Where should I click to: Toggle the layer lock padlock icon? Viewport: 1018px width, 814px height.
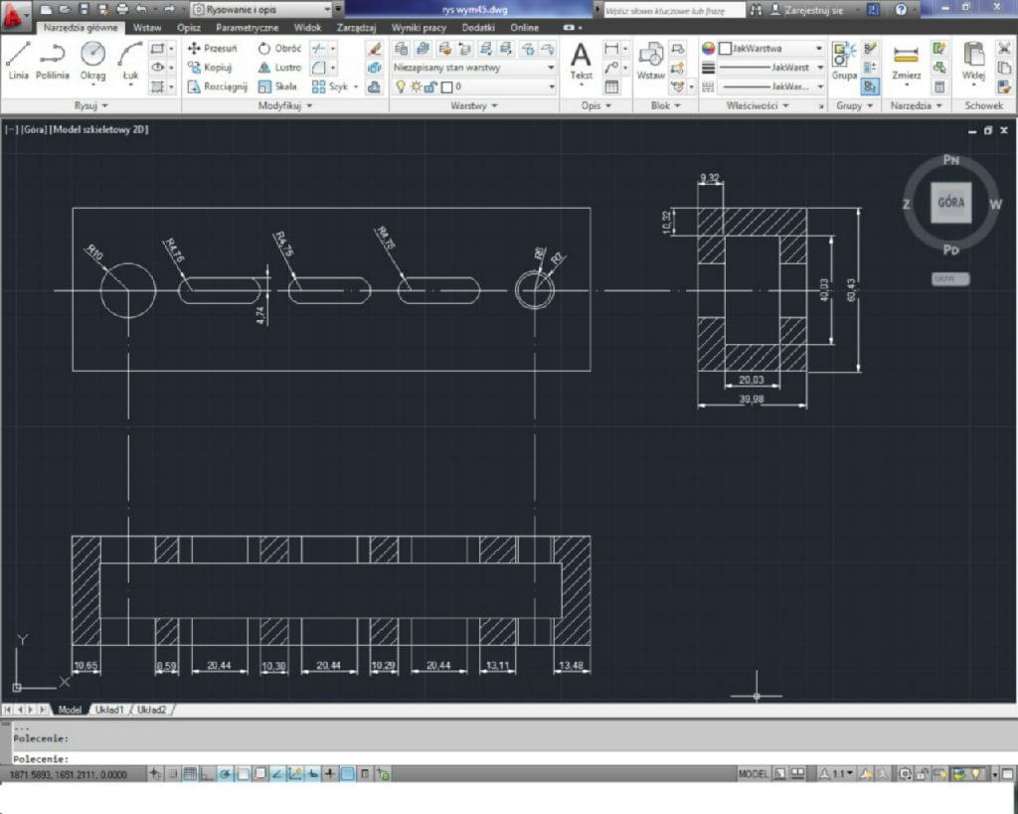point(430,86)
